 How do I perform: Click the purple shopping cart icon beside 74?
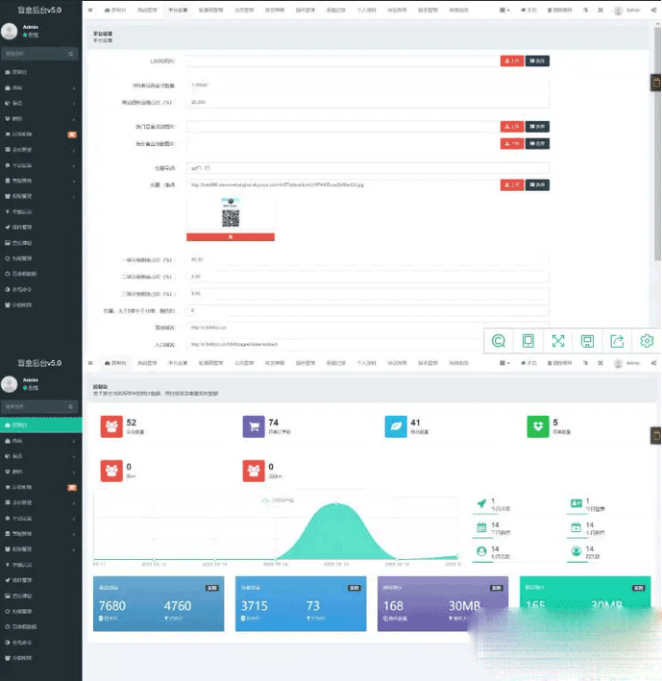254,426
